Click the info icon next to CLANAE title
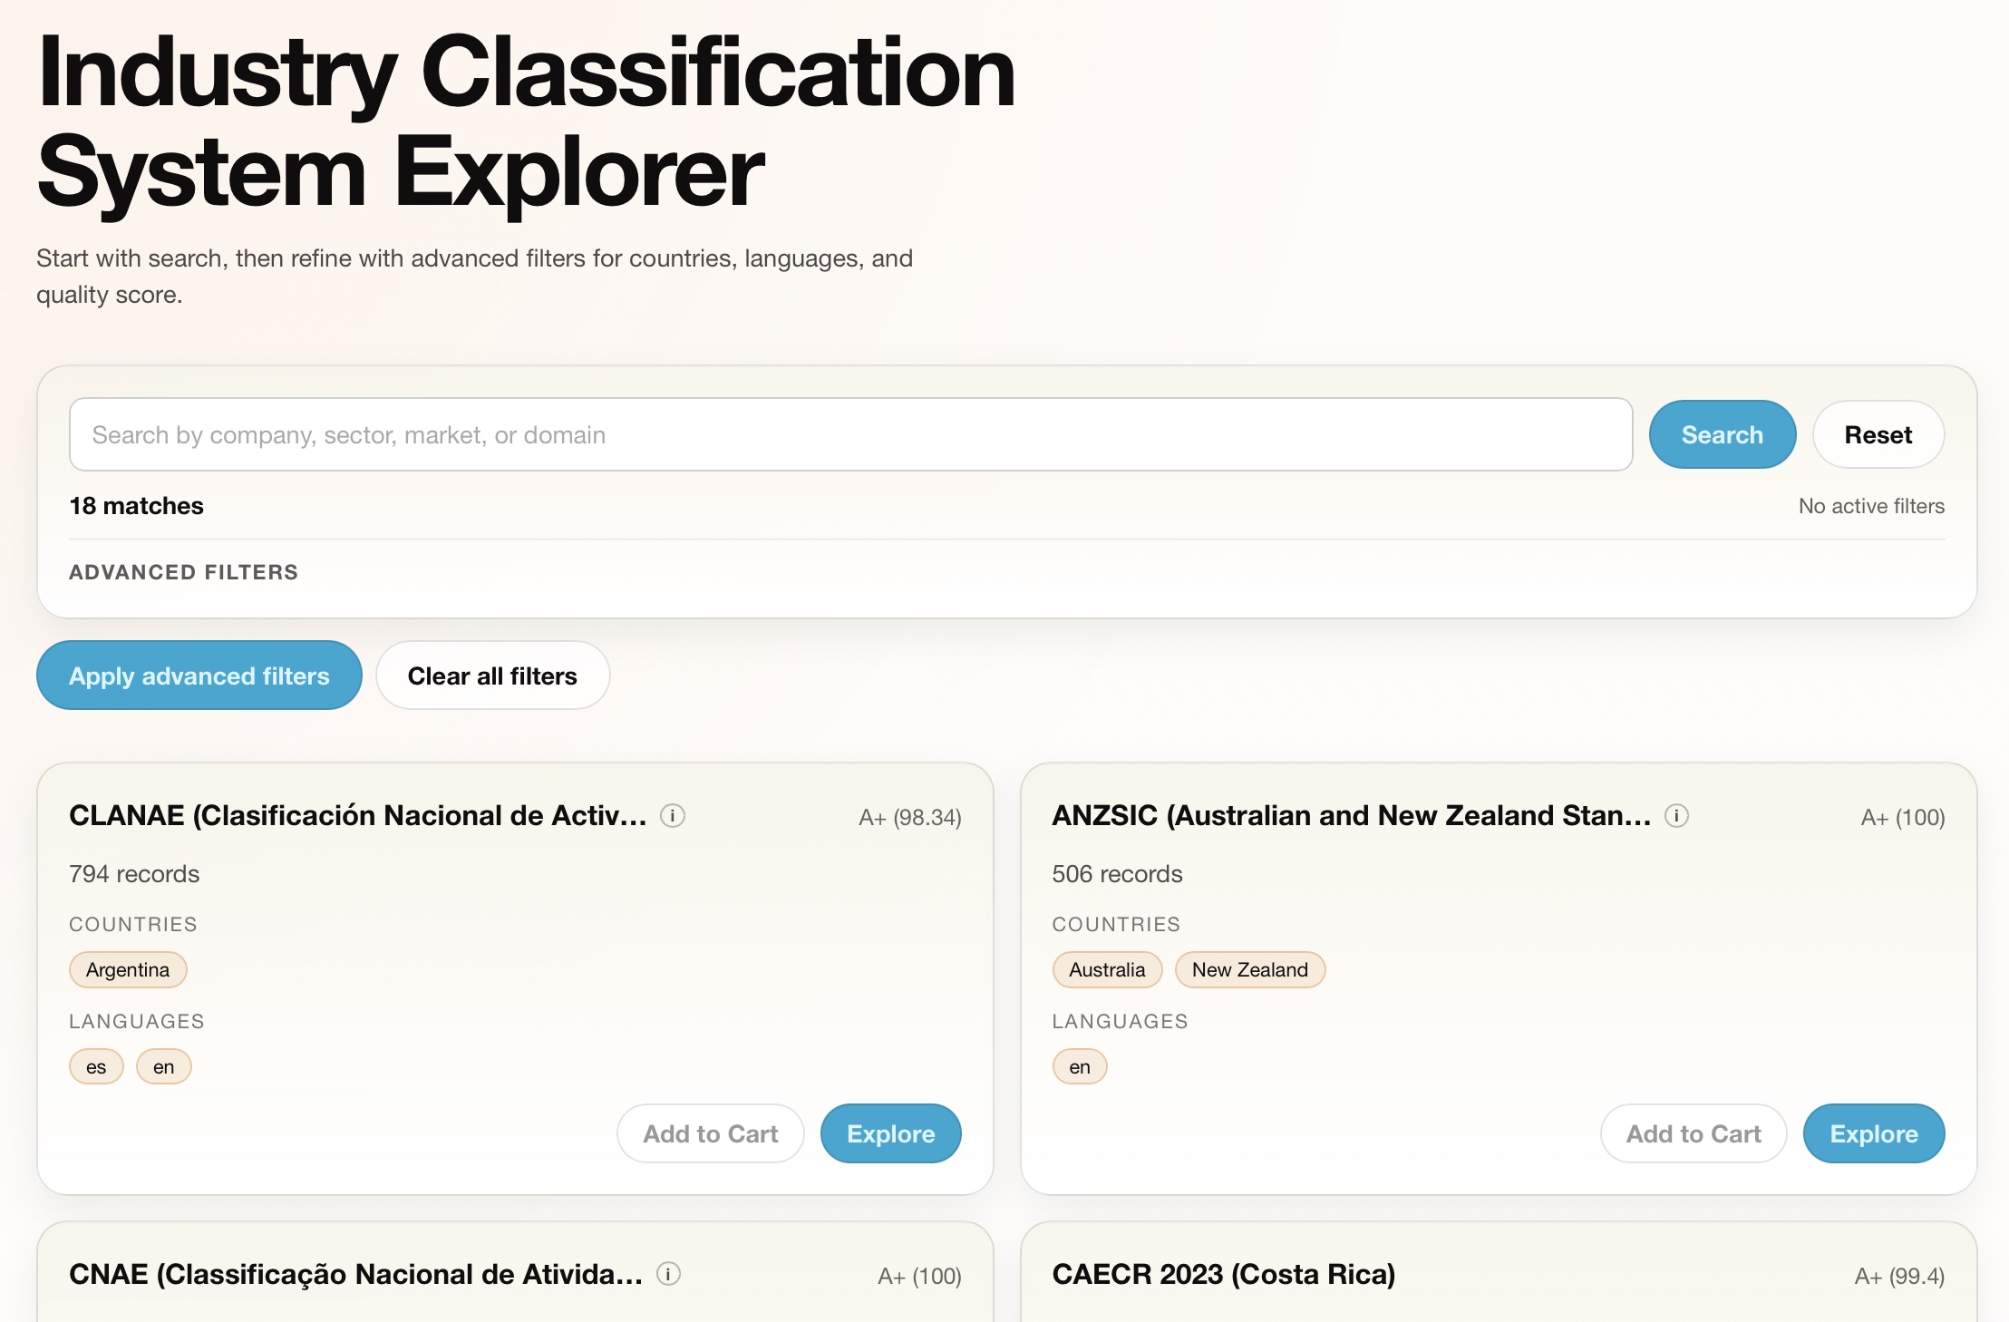The image size is (2009, 1322). [x=673, y=815]
